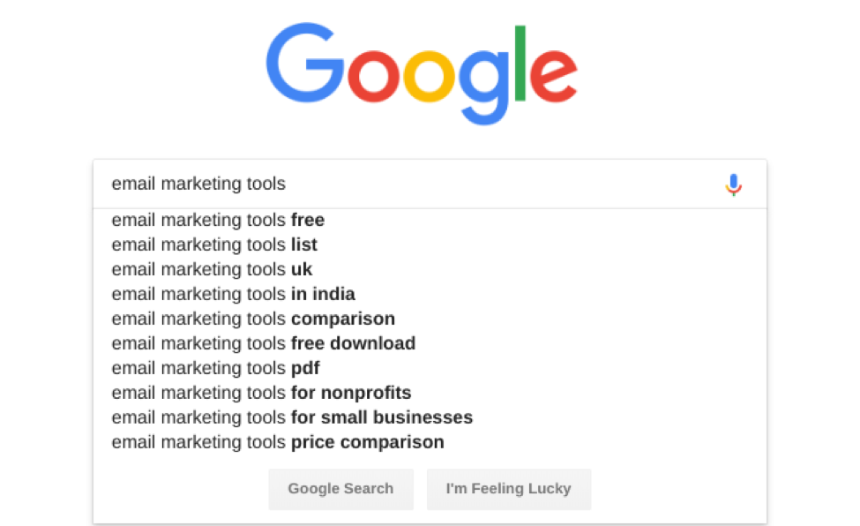Select suggestion email marketing tools free download
This screenshot has height=526, width=860.
pyautogui.click(x=263, y=343)
